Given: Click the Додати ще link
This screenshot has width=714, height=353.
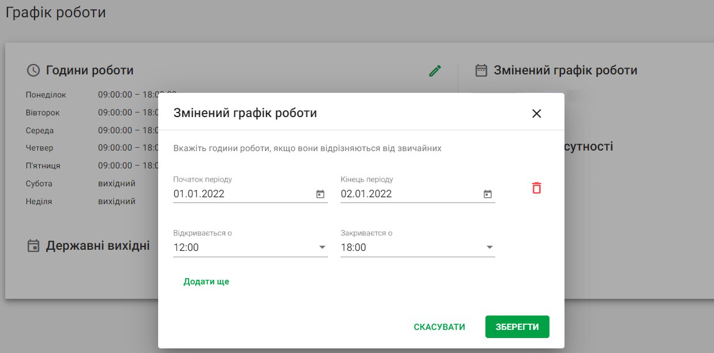Looking at the screenshot, I should tap(206, 281).
